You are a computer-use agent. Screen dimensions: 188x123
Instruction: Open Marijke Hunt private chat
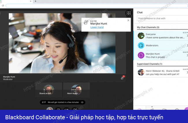(x=161, y=55)
